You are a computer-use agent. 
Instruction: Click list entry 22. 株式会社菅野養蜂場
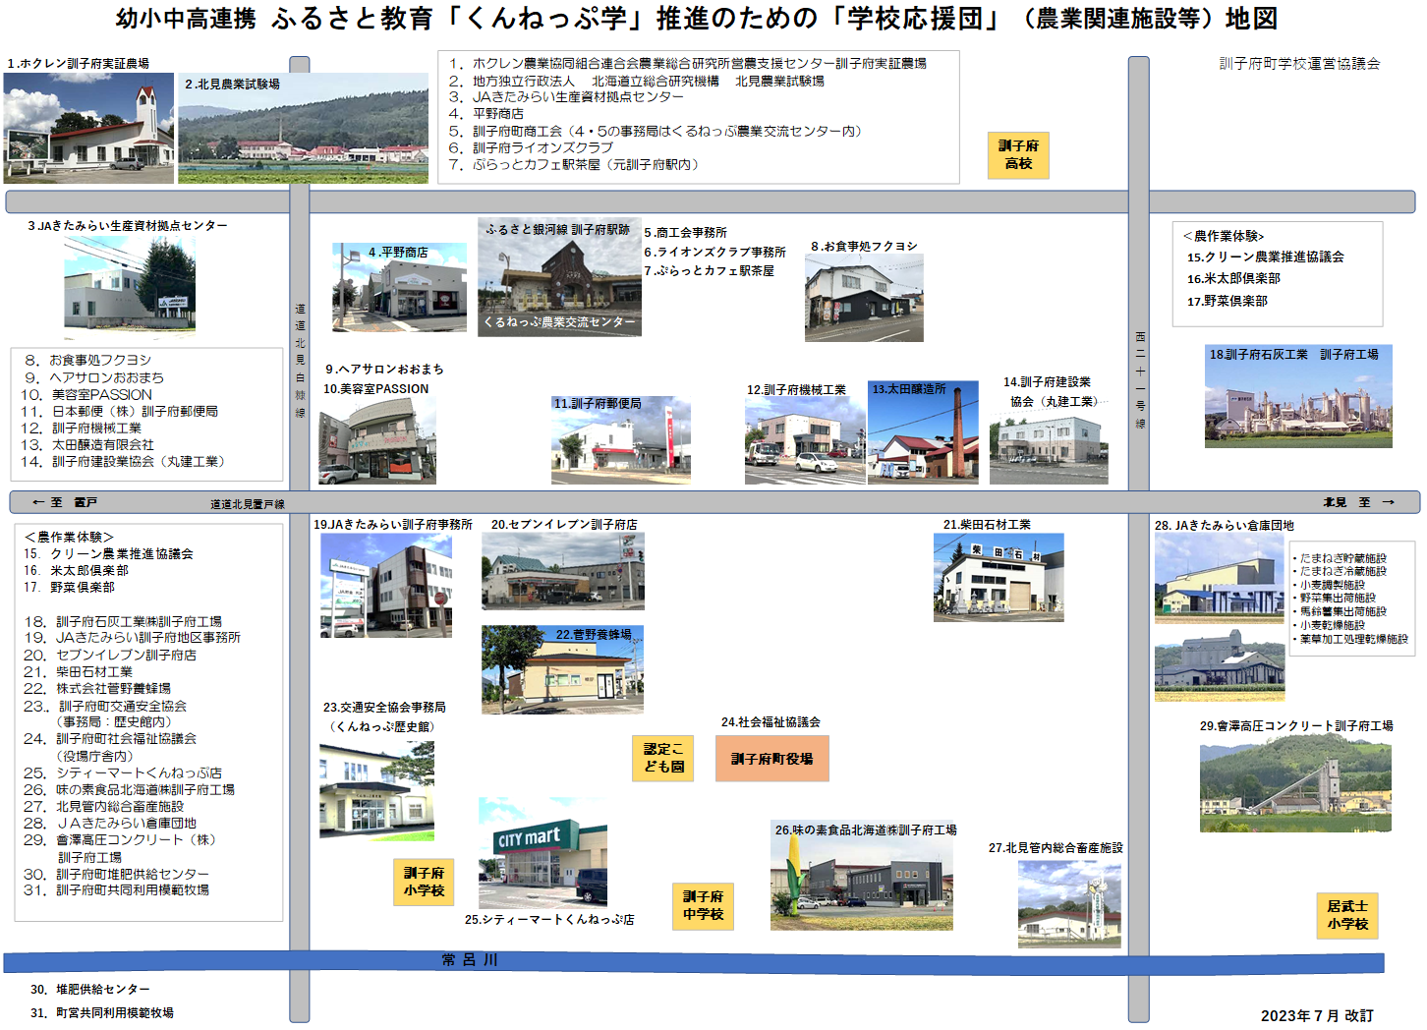pos(97,689)
